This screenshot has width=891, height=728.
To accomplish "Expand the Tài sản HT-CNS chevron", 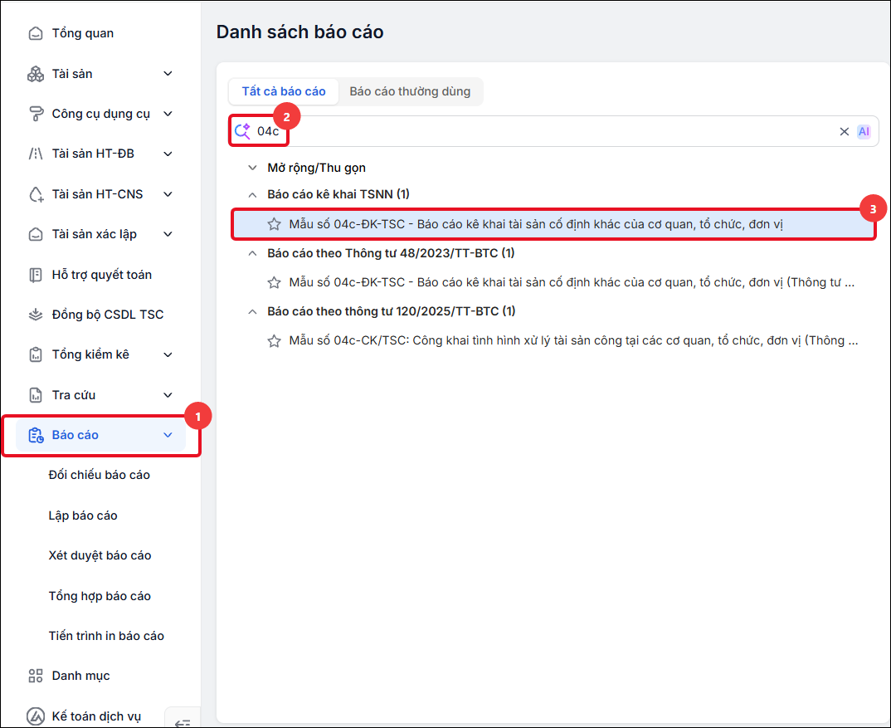I will point(168,194).
